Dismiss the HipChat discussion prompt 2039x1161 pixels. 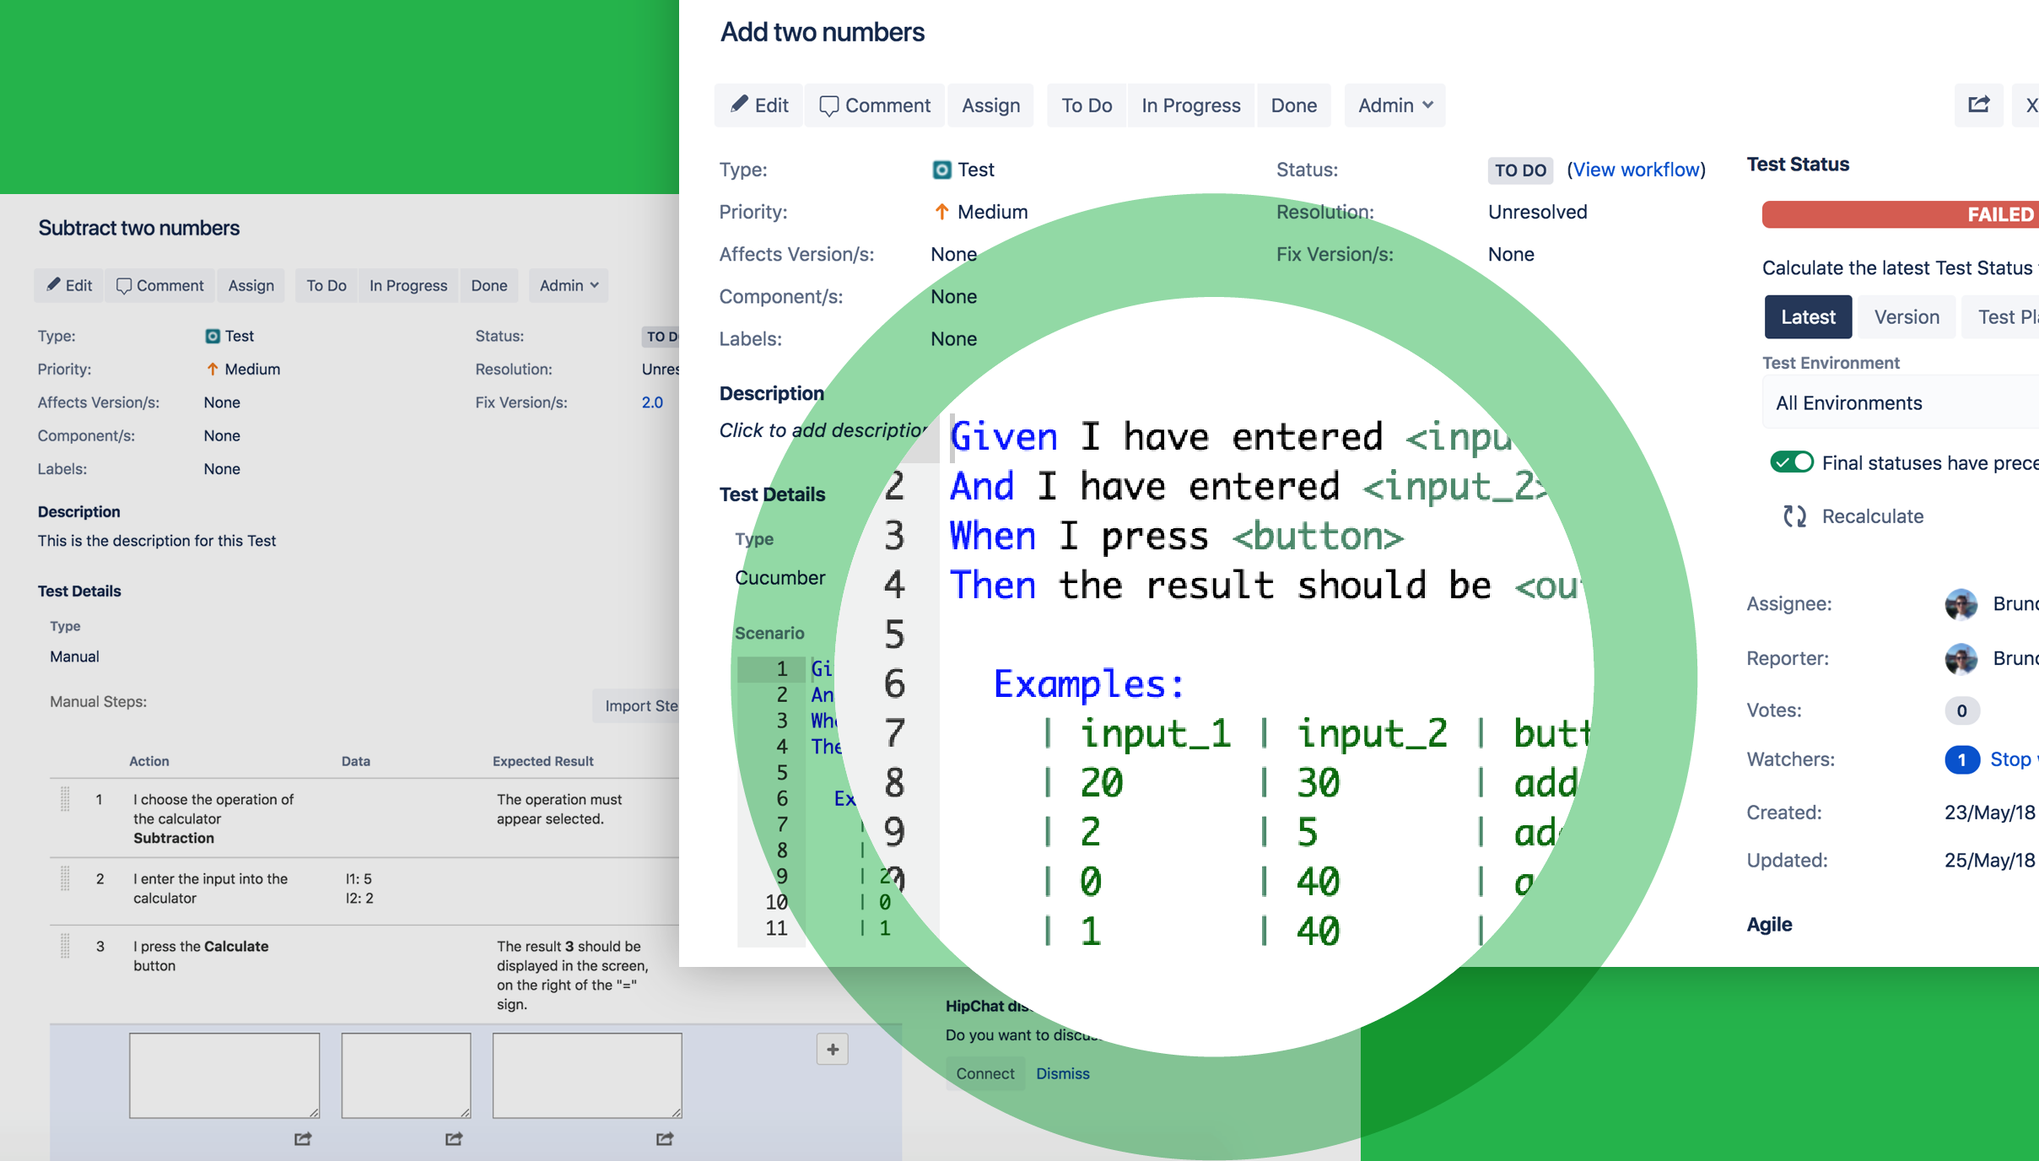point(1062,1073)
